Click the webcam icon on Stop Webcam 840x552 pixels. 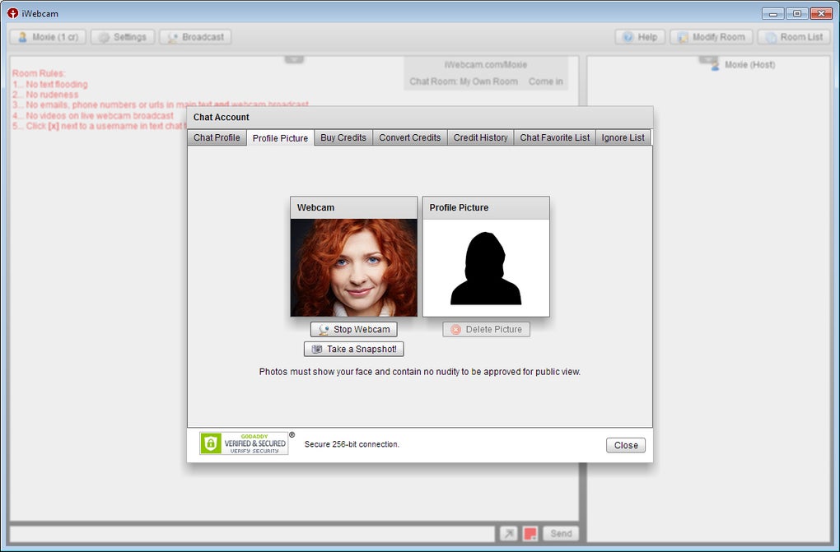pyautogui.click(x=324, y=329)
